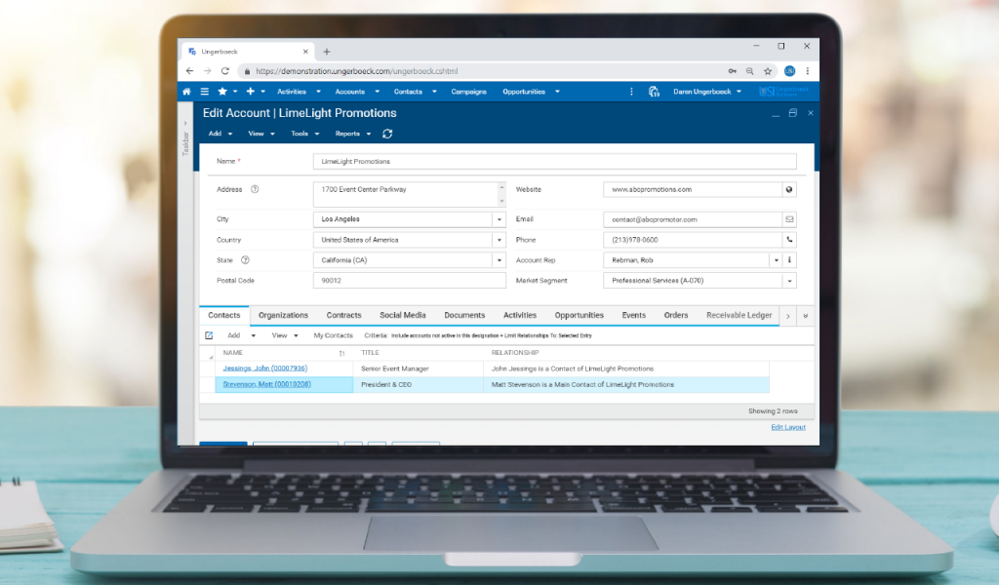Click the Postal Code input field
The height and width of the screenshot is (585, 999).
[409, 281]
